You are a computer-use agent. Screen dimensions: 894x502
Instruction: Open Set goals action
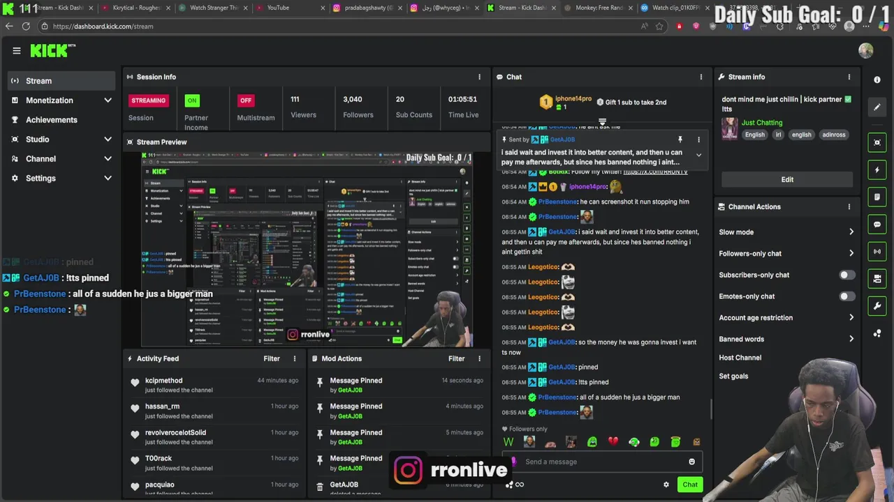(733, 376)
